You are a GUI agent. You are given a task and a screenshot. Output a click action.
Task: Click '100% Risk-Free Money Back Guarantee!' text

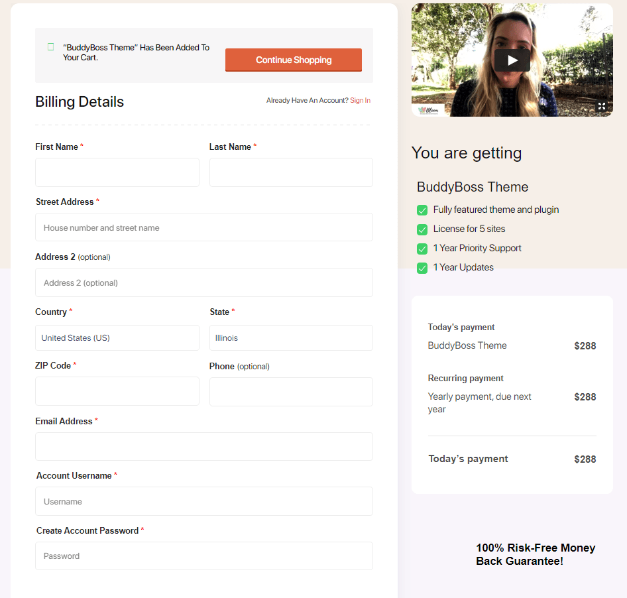tap(536, 554)
